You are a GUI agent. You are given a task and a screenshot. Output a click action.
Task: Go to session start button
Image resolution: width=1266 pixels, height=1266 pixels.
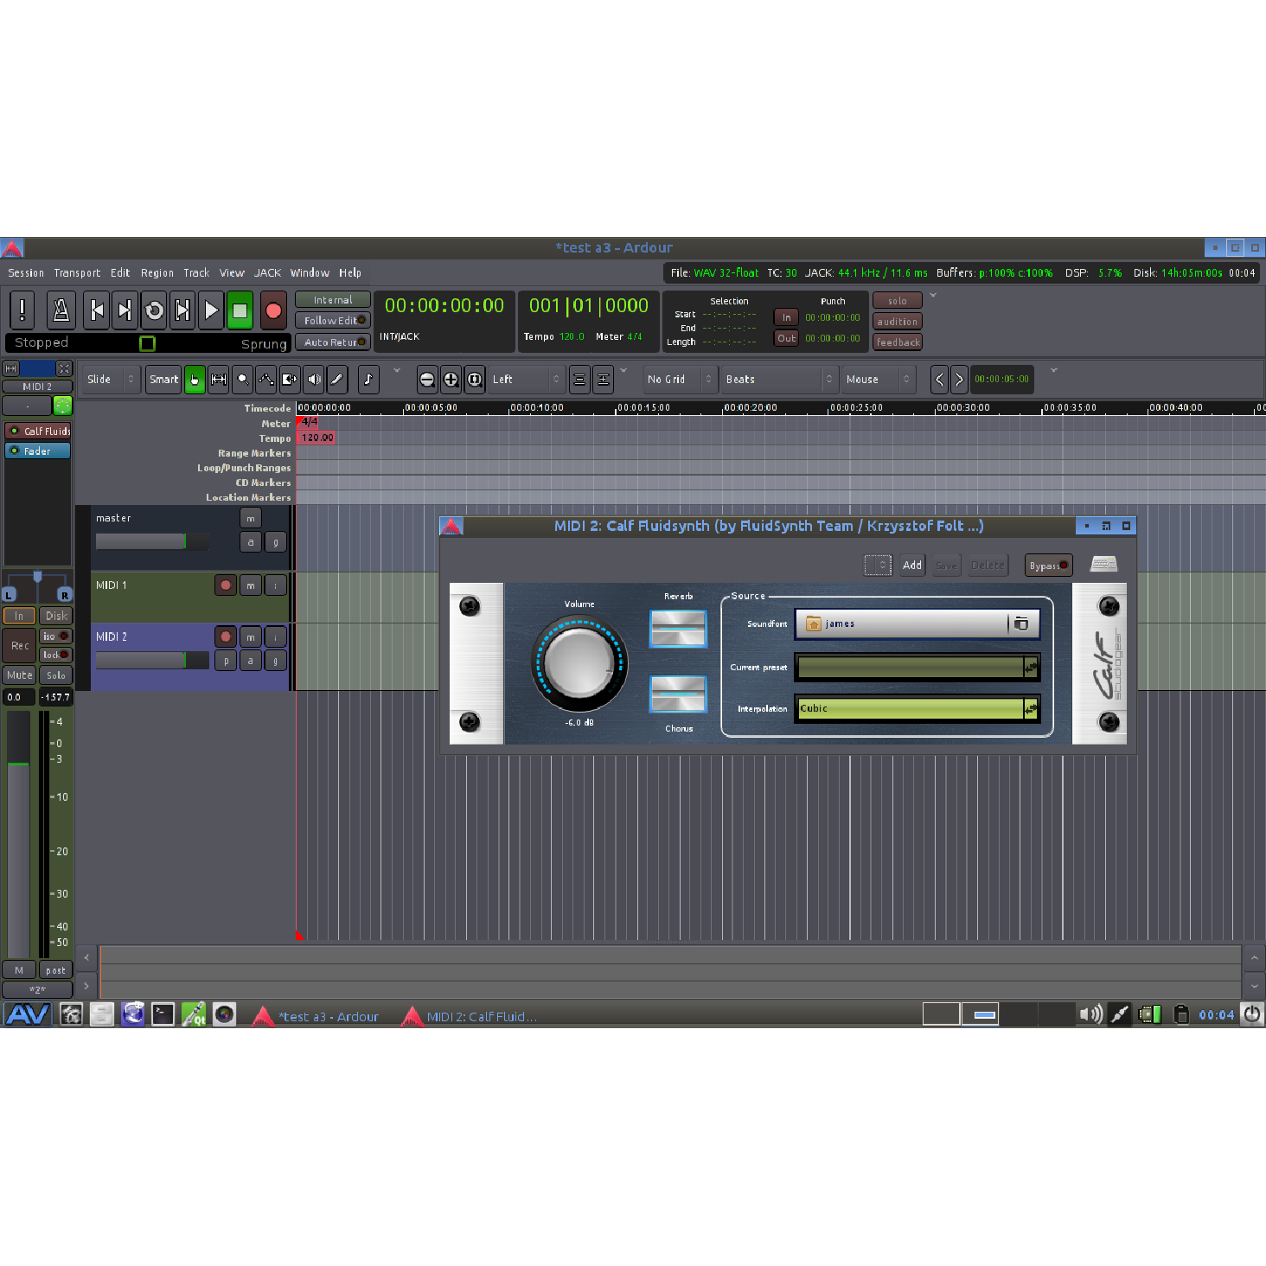pos(97,310)
